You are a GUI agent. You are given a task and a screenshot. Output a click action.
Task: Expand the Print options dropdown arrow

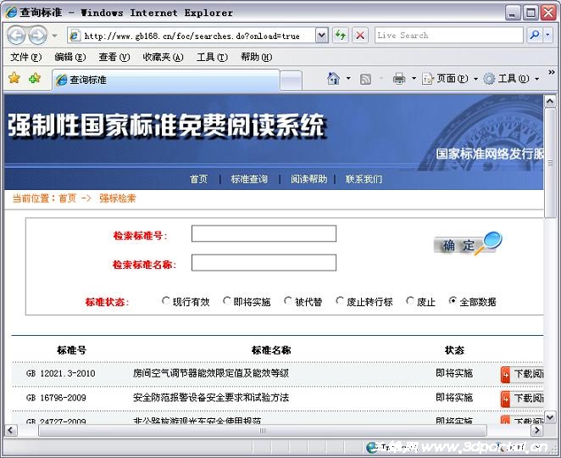point(414,78)
